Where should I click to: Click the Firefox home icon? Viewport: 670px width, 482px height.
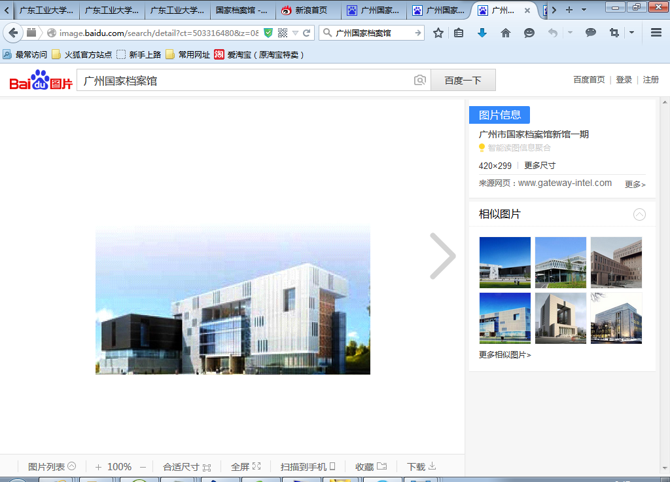505,33
